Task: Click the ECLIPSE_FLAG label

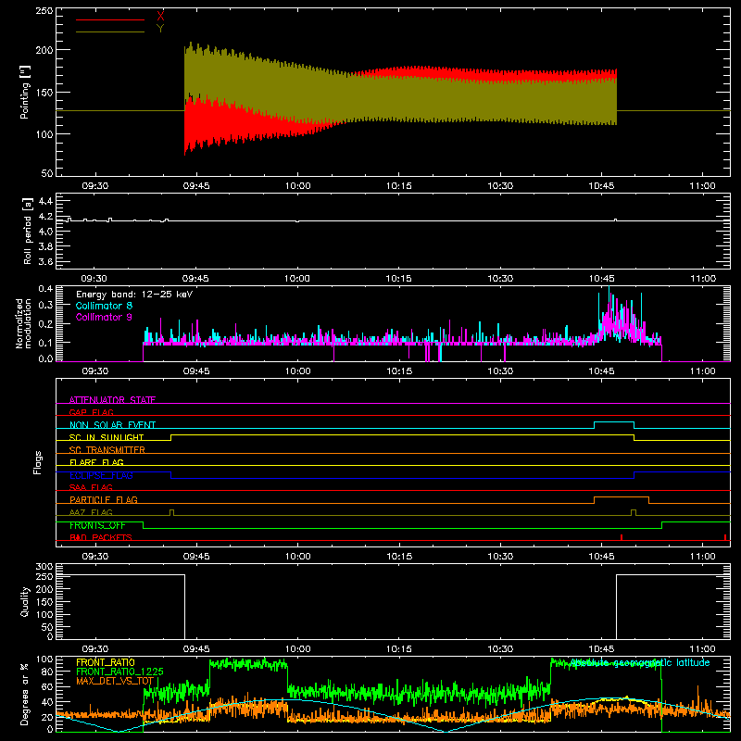Action: 101,475
